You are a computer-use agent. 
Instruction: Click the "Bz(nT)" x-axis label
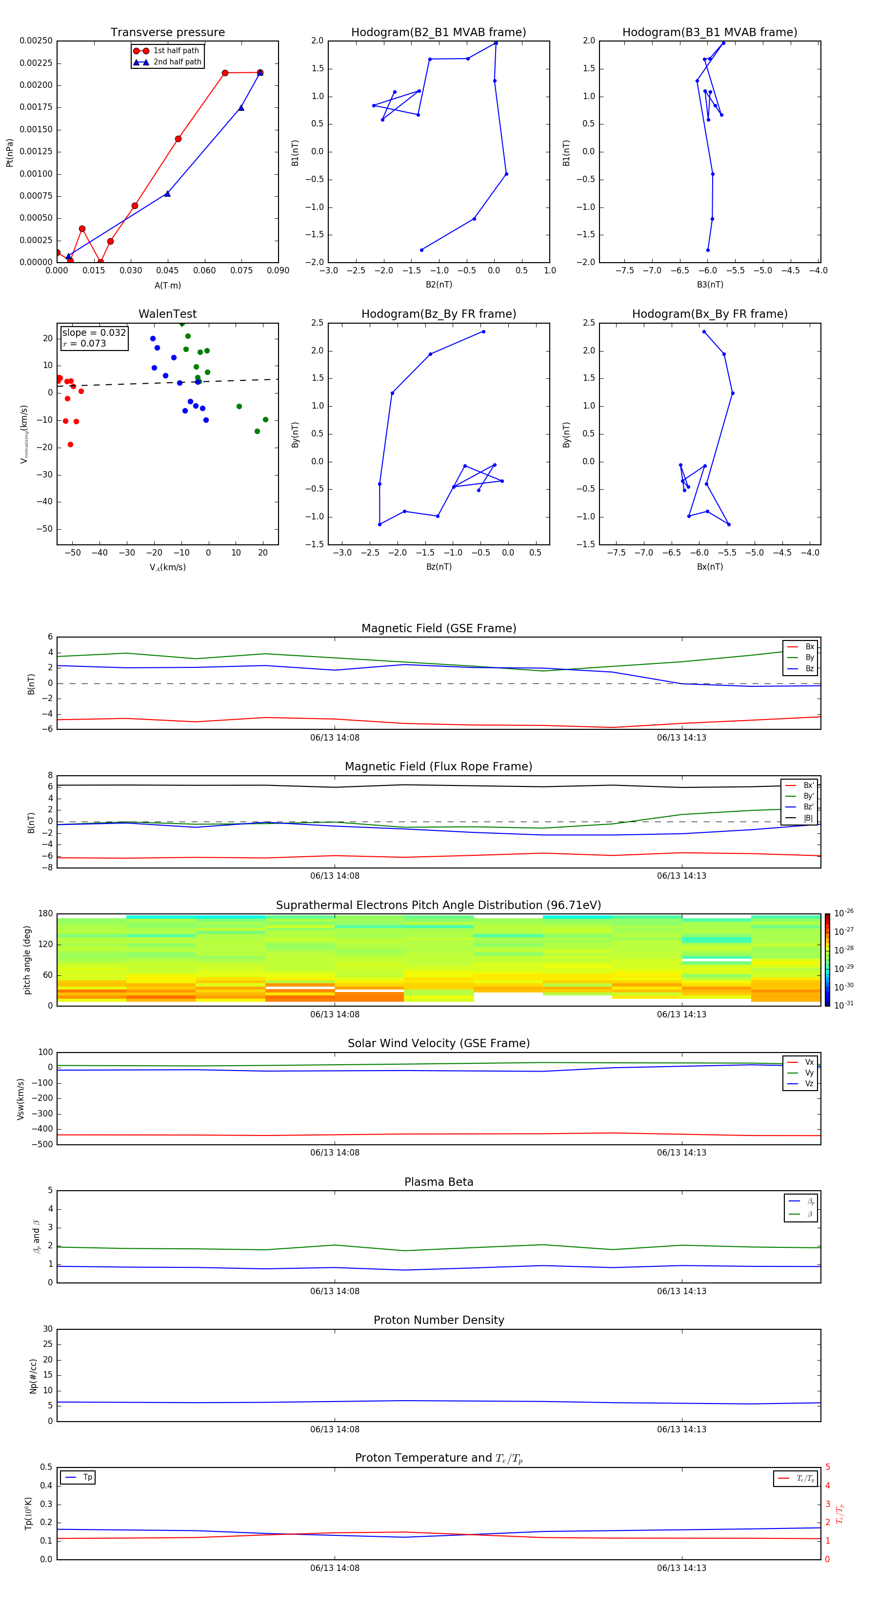(439, 567)
